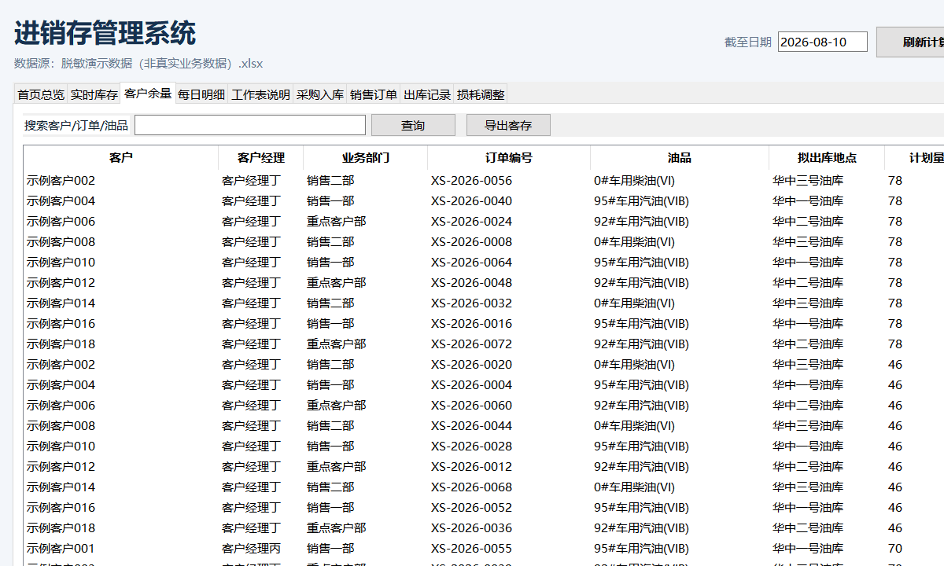Image resolution: width=944 pixels, height=566 pixels.
Task: Click planned quantity 78 in the XS-2026-0072 row
Action: point(895,344)
